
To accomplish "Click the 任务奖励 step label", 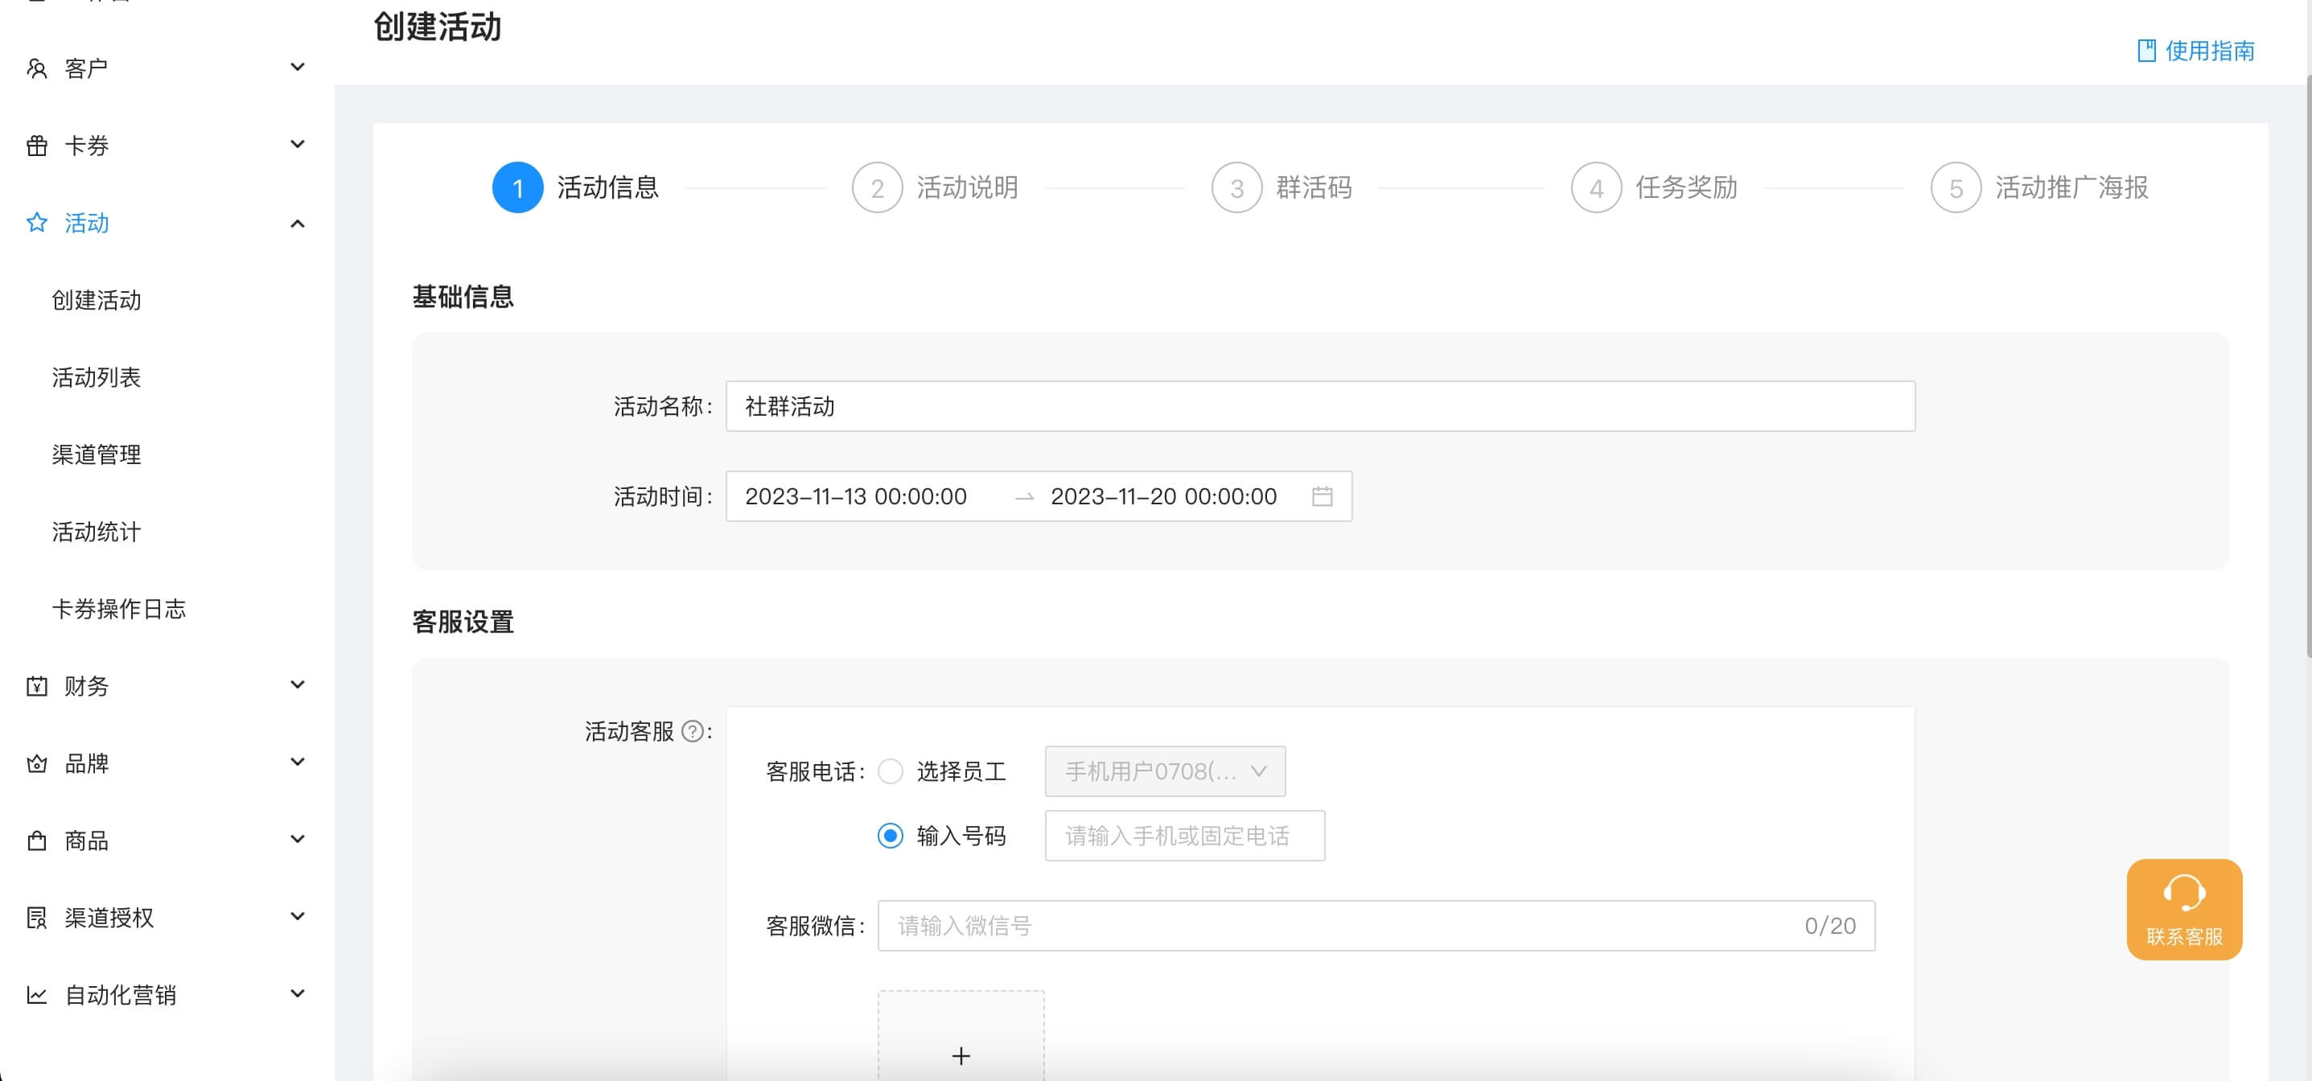I will pos(1685,187).
